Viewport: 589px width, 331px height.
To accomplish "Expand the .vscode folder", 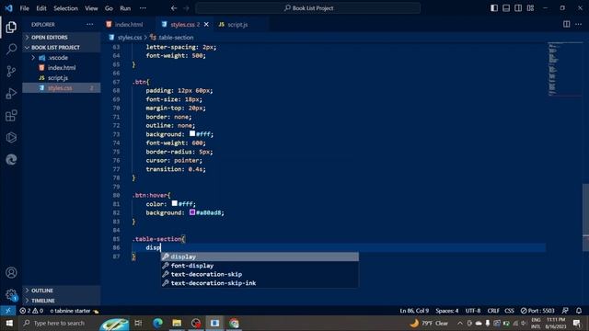I will click(x=62, y=57).
